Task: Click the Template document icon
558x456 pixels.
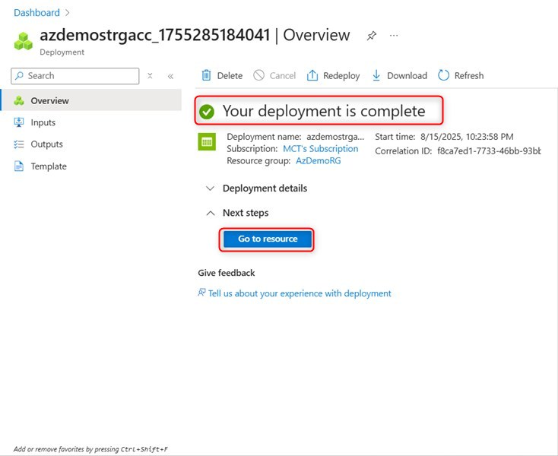Action: pyautogui.click(x=19, y=166)
